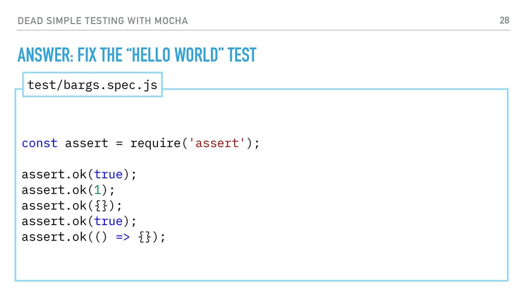Click the assert.ok({}) line

click(x=72, y=206)
